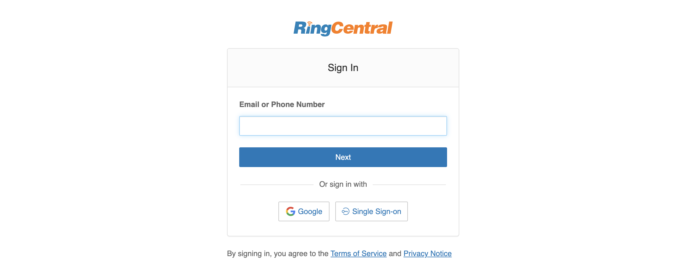Sign in with the Google button
The width and height of the screenshot is (688, 279).
click(304, 211)
